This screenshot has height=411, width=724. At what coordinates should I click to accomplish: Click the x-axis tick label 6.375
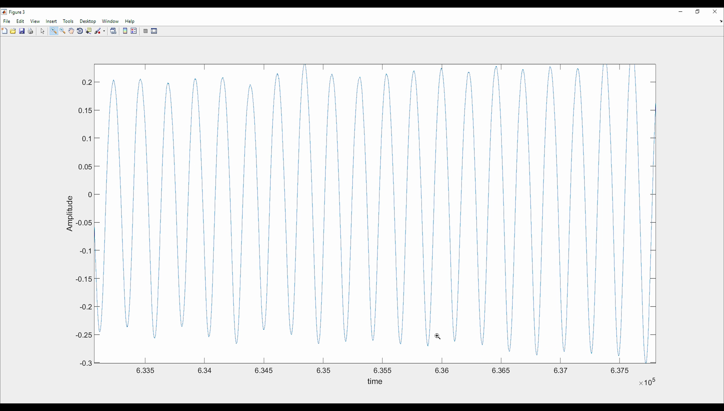point(620,371)
